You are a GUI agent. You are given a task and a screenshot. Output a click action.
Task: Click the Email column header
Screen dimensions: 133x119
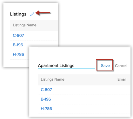tap(122, 79)
